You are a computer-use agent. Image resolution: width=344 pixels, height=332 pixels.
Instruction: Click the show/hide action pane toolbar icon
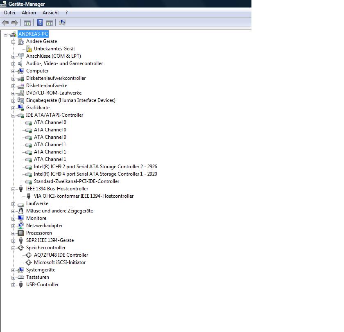50,23
